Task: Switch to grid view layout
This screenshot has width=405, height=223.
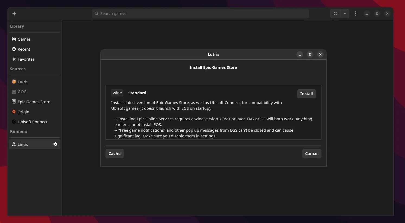Action: pyautogui.click(x=335, y=13)
